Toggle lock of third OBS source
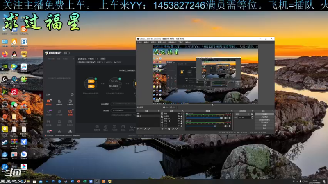 181,119
